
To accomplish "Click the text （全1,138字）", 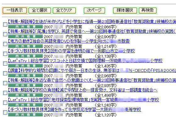I will 106,56.
